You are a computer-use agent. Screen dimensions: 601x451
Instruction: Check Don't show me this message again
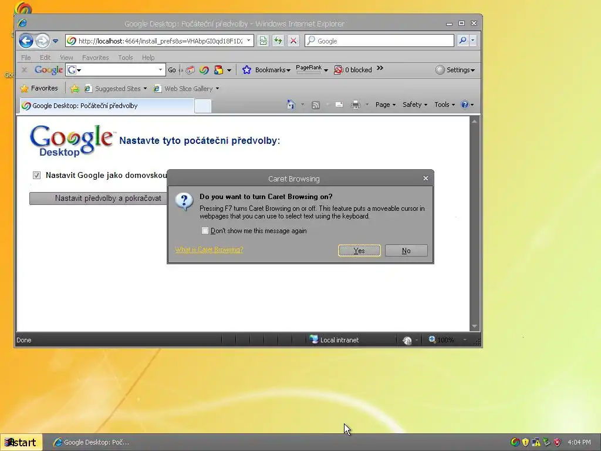(205, 230)
